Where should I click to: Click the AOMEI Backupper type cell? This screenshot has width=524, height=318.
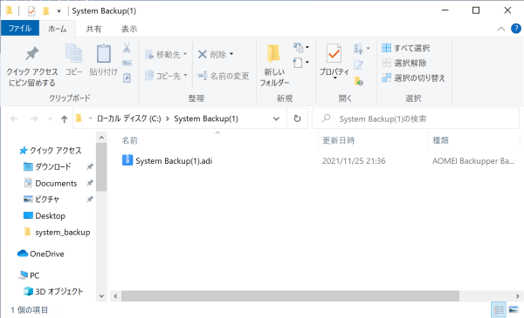[x=472, y=161]
